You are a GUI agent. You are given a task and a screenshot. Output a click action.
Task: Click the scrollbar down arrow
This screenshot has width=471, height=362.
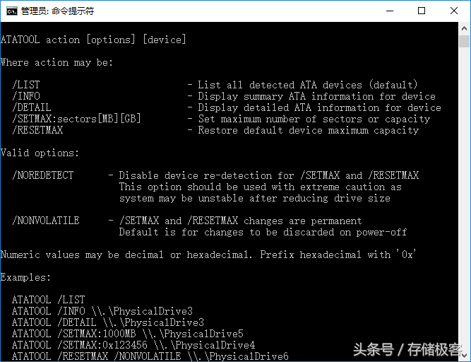coord(464,356)
